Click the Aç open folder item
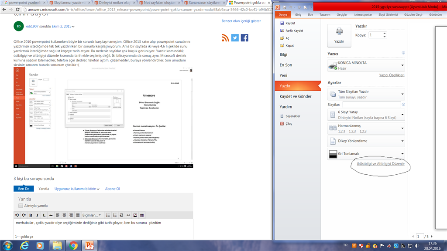 [285, 38]
